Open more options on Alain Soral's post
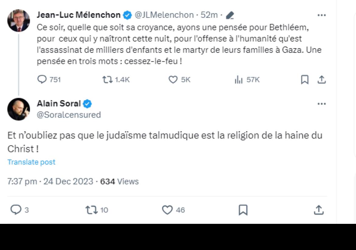This screenshot has height=250, width=356. (322, 104)
